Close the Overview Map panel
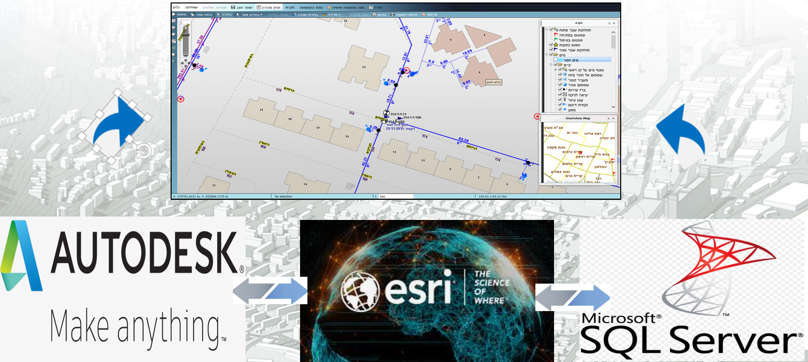Viewport: 808px width, 362px height. click(x=613, y=119)
